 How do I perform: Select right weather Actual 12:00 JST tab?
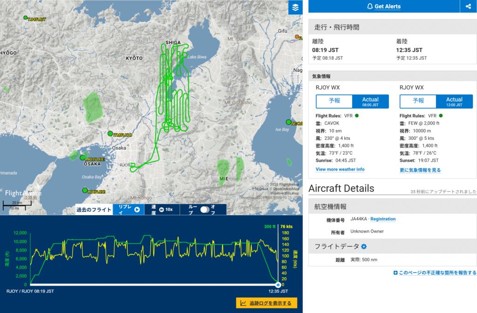(x=454, y=102)
